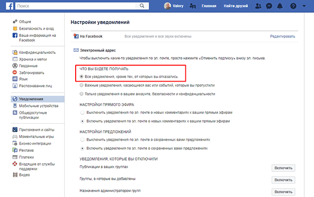314x197 pixels.
Task: Open Платежи settings section
Action: coord(26,157)
